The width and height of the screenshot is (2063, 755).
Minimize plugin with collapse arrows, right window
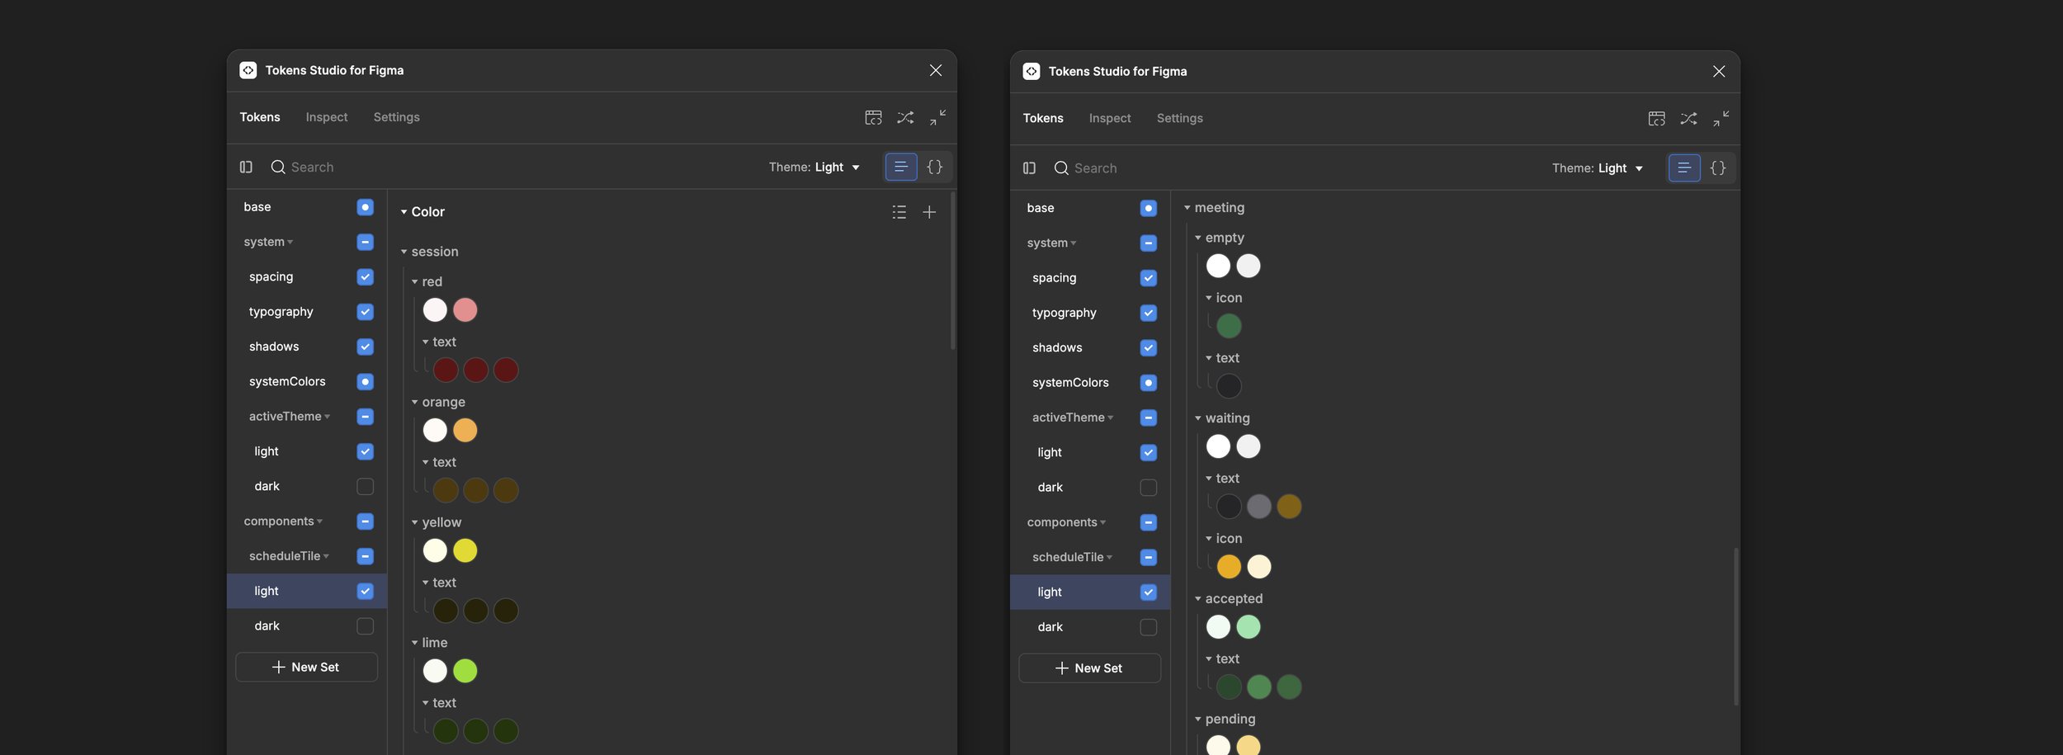coord(1721,119)
